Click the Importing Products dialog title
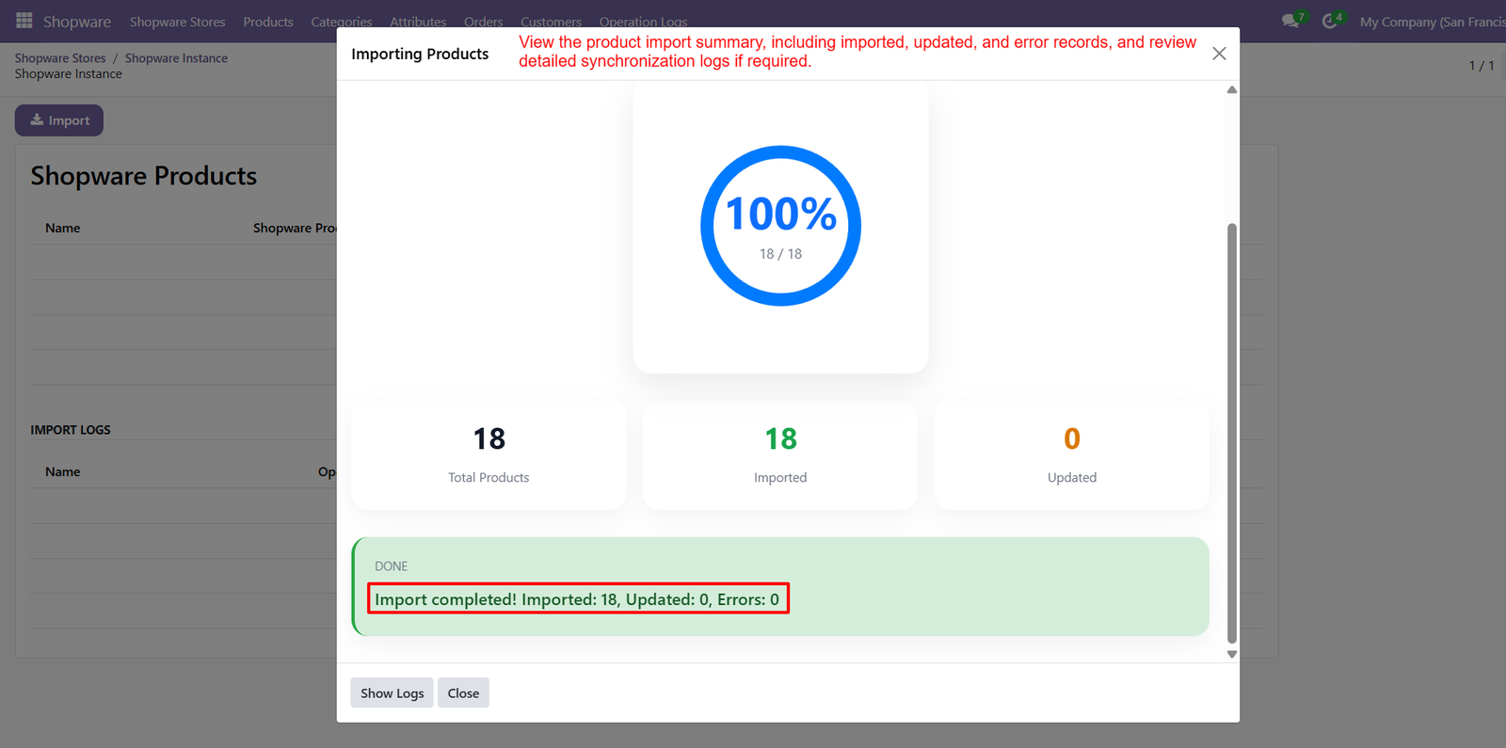The width and height of the screenshot is (1506, 748). pyautogui.click(x=420, y=54)
